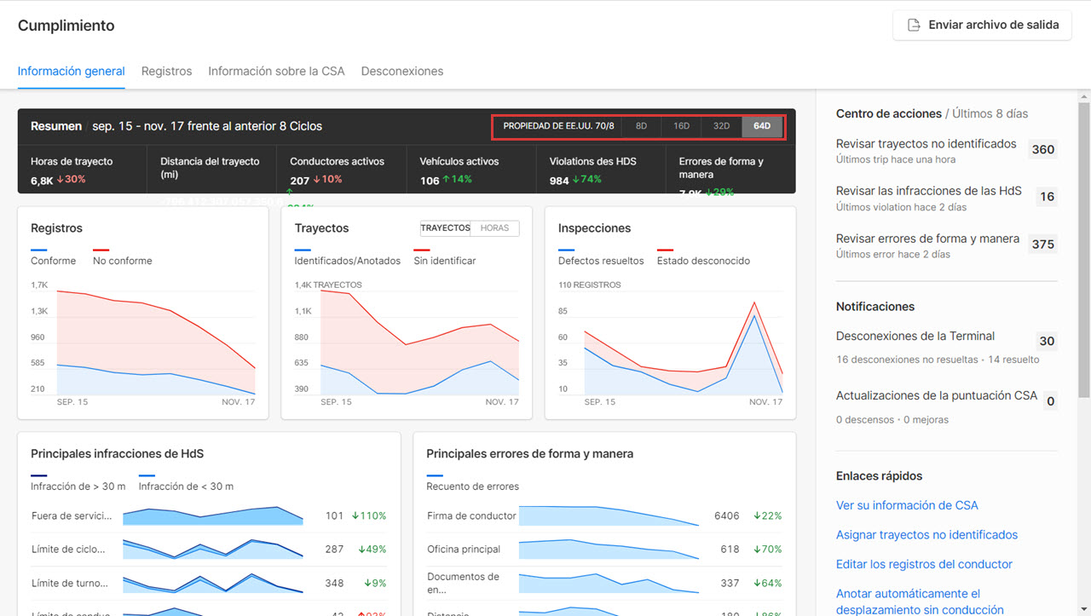This screenshot has width=1091, height=616.
Task: Click the 16 count badge
Action: click(1047, 197)
